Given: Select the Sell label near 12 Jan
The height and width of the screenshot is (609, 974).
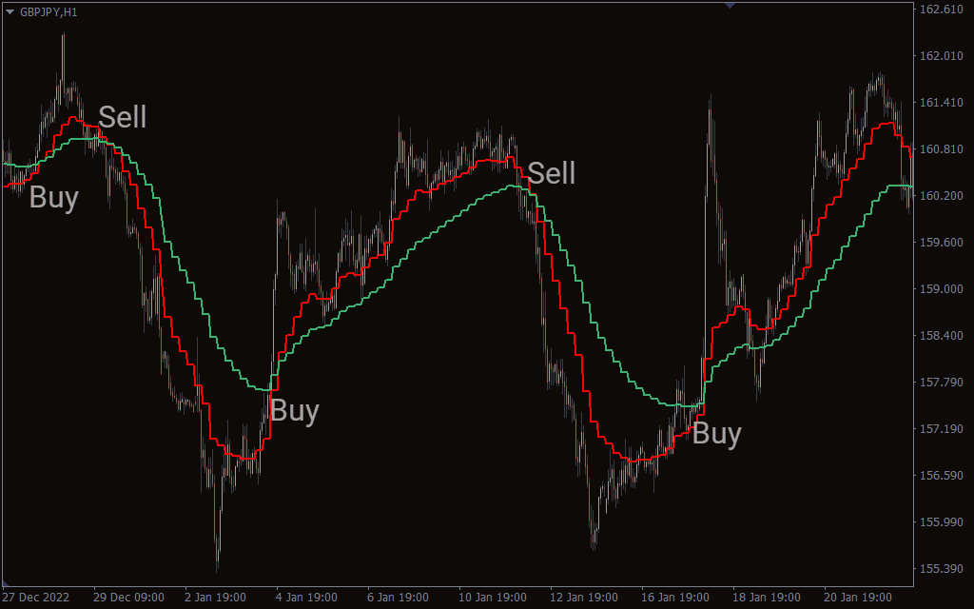Looking at the screenshot, I should [551, 173].
